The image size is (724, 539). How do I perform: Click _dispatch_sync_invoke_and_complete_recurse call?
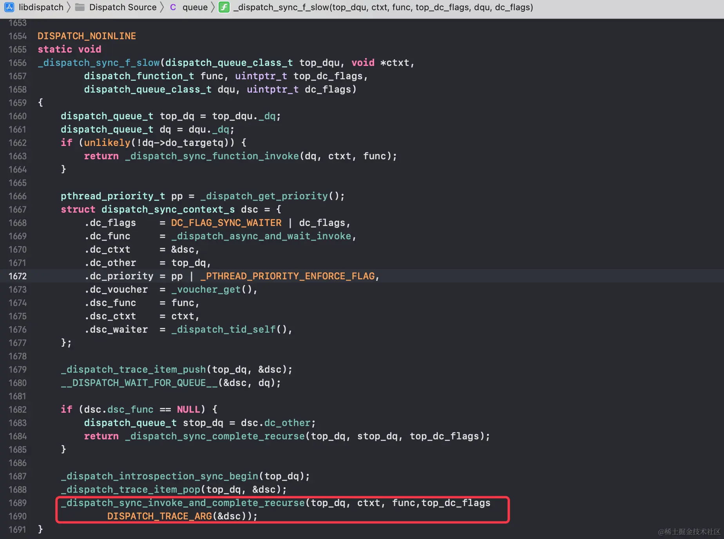tap(183, 503)
